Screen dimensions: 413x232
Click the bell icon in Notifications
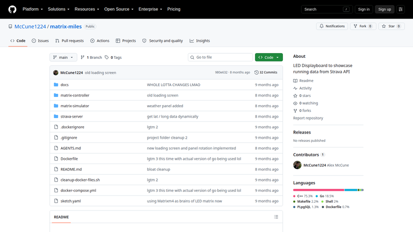click(322, 26)
